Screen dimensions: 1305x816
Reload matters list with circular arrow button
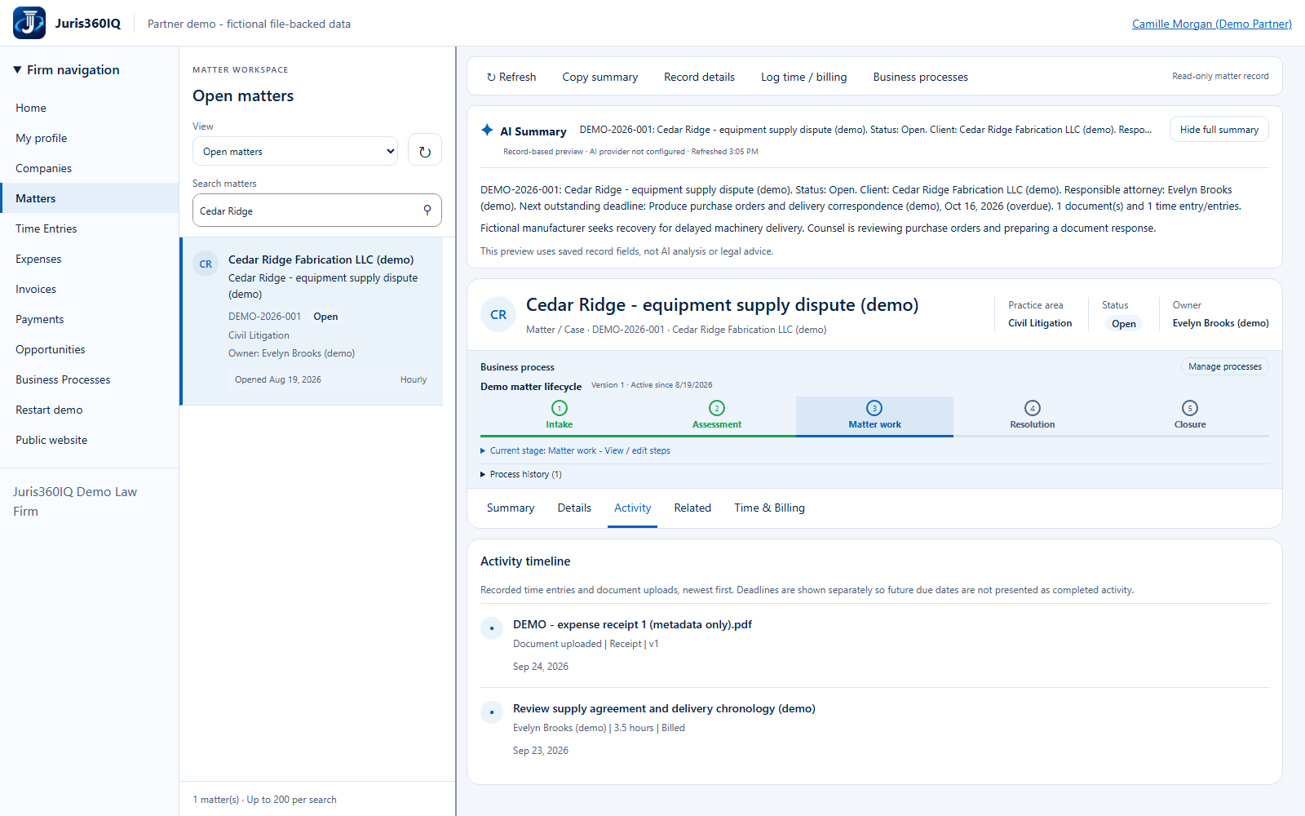(x=425, y=151)
